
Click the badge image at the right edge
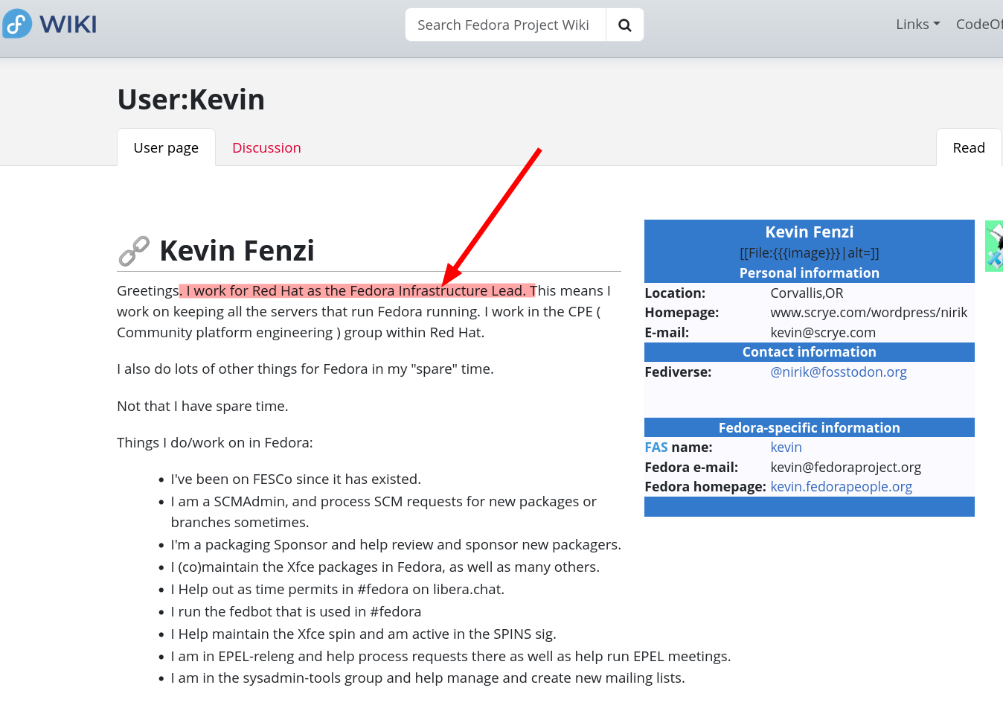coord(994,246)
